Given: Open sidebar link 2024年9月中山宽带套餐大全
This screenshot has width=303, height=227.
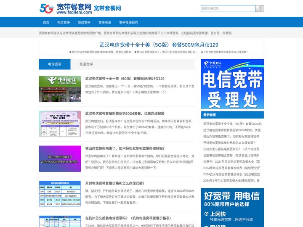Looking at the screenshot, I should 231,180.
